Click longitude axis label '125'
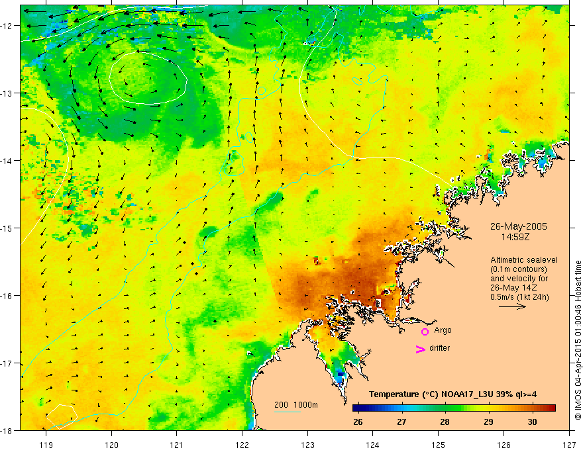Screen dimensions: 583x450 (x=439, y=445)
